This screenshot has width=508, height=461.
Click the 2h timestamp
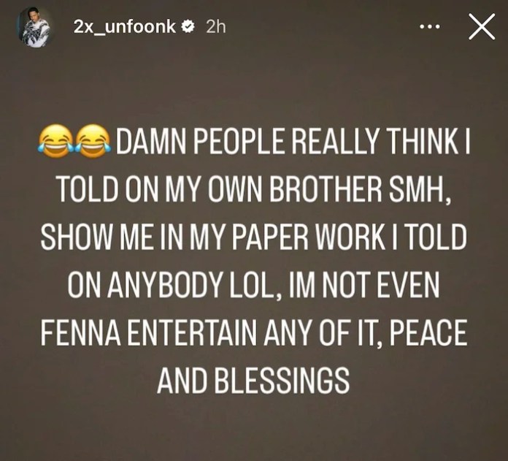pyautogui.click(x=215, y=27)
